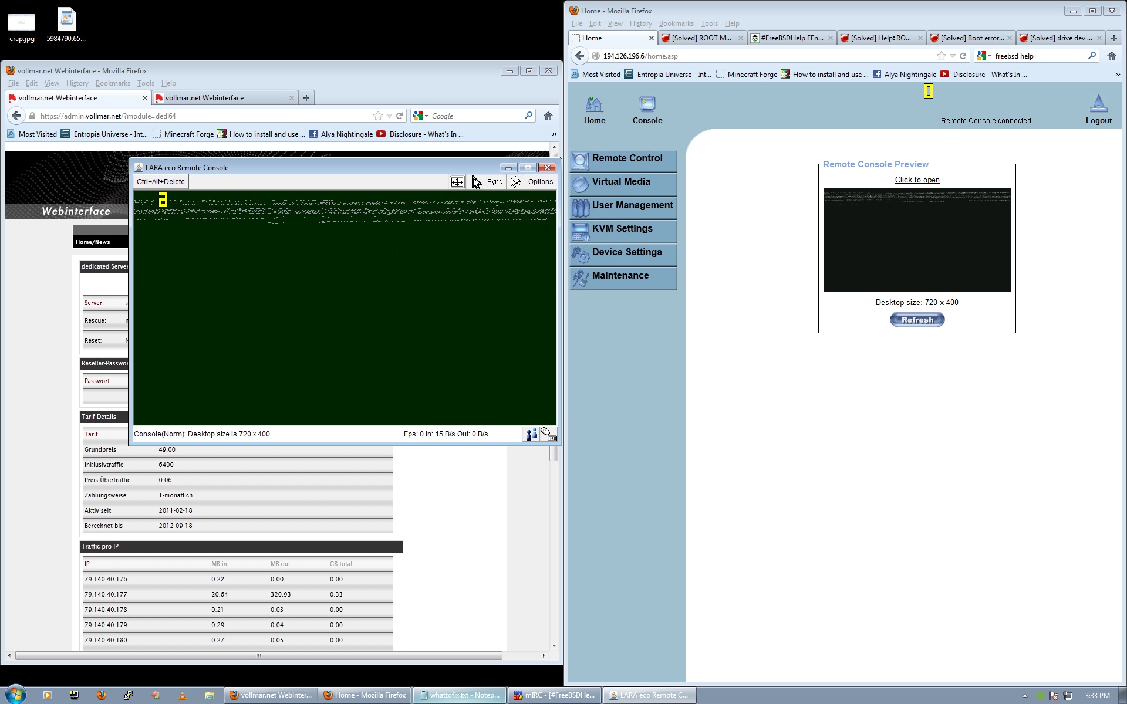Click the auto-adjust video fit icon
This screenshot has height=704, width=1127.
pos(457,182)
